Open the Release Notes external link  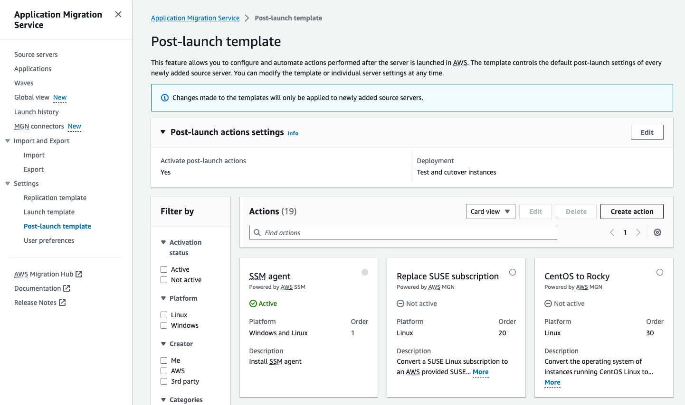point(36,302)
